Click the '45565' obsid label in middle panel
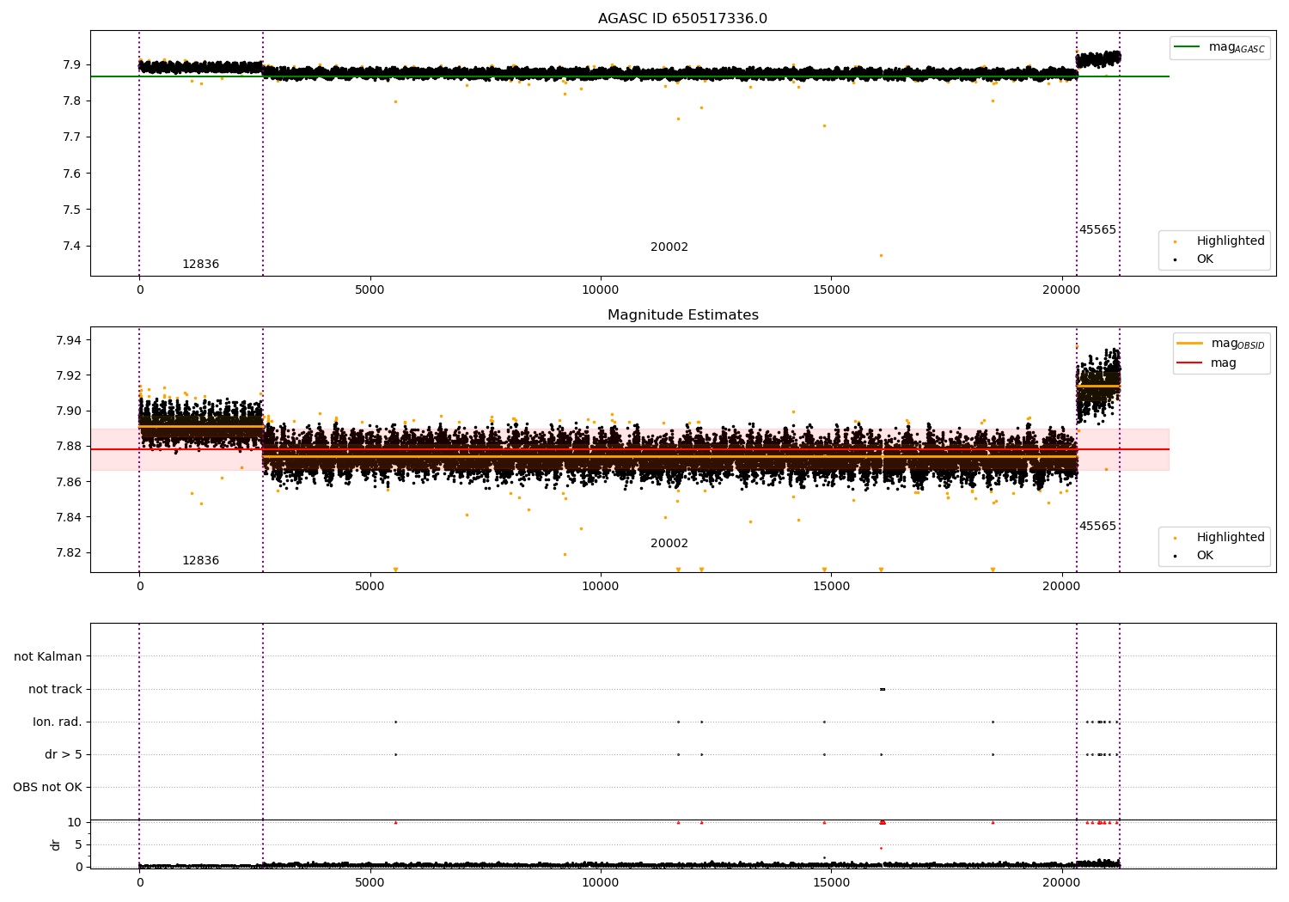The image size is (1289, 902). click(1097, 527)
